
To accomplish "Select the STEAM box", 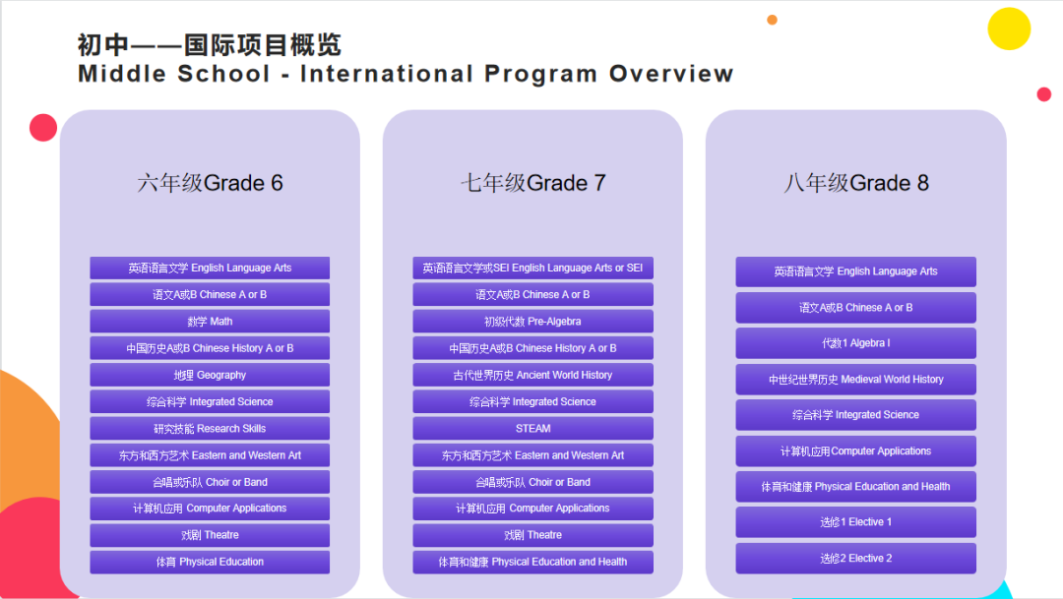I will click(532, 428).
